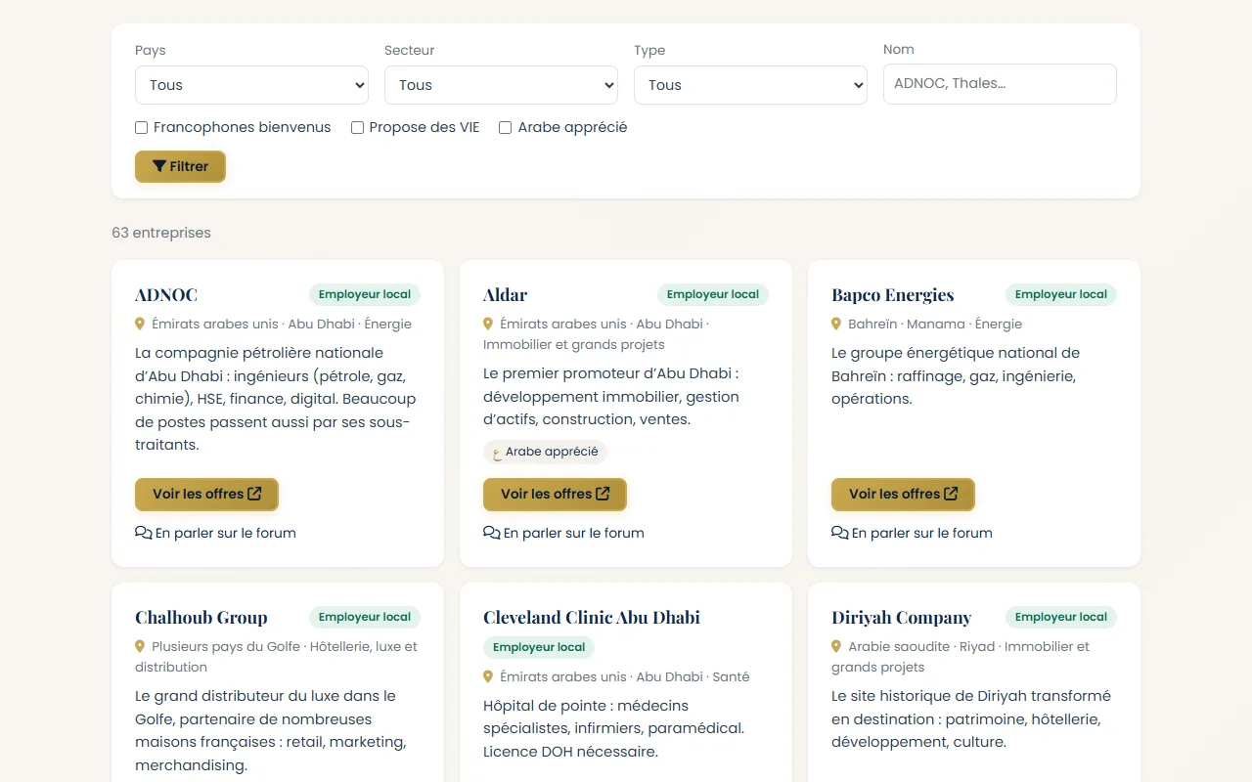Open the Pays dropdown
Viewport: 1252px width, 782px height.
point(251,85)
